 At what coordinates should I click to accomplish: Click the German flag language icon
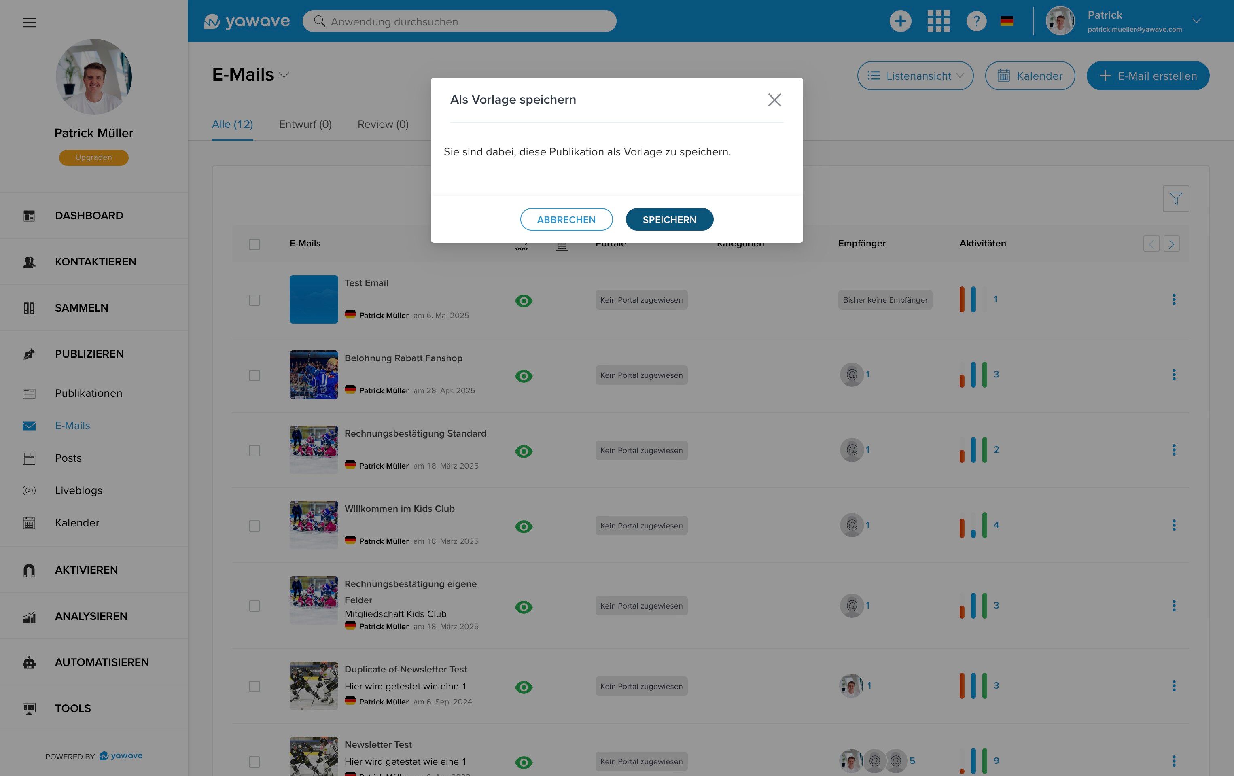click(1007, 21)
